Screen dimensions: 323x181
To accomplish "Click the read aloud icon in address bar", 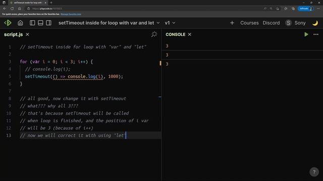I will pos(265,9).
